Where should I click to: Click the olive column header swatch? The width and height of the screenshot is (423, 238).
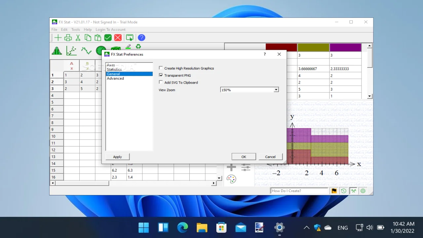[313, 48]
